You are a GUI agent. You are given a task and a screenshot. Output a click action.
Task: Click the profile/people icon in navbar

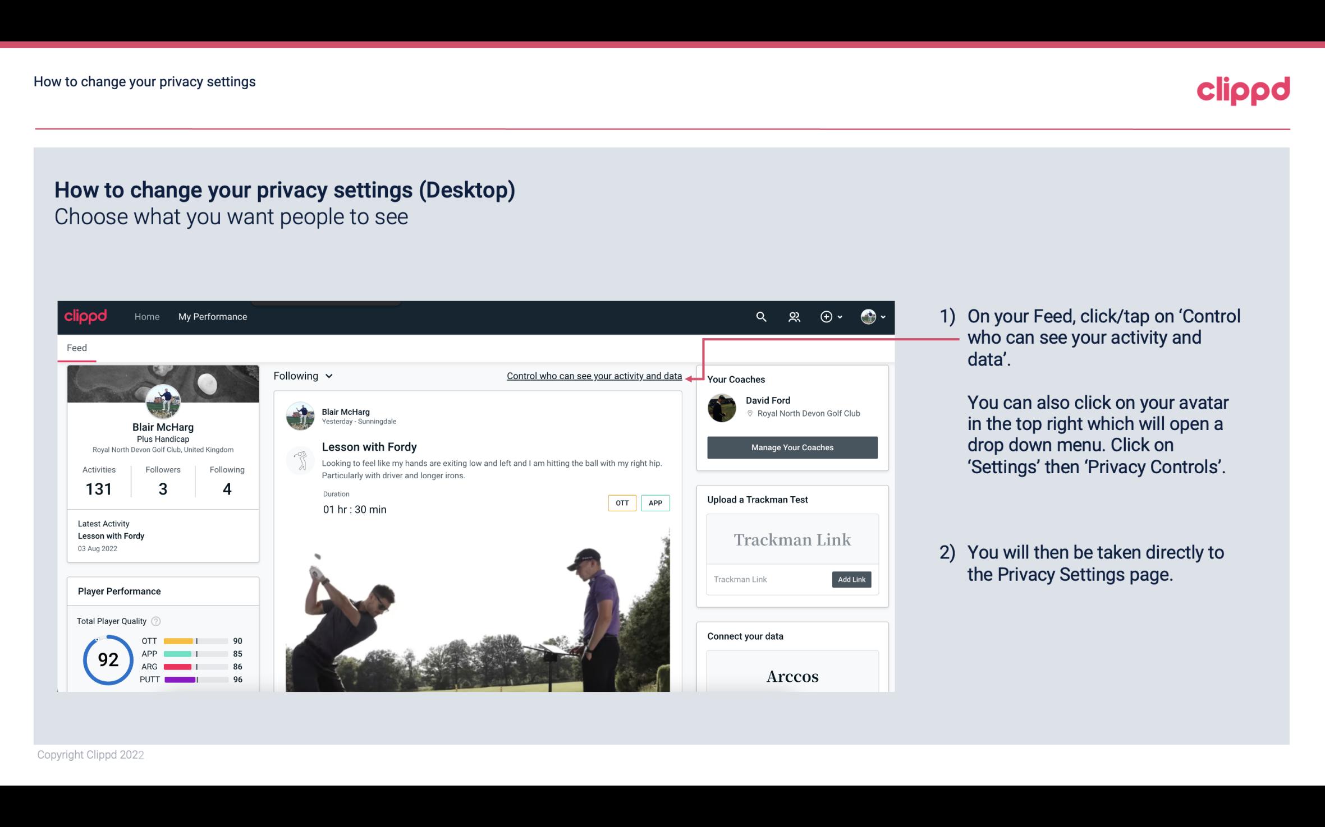click(793, 316)
